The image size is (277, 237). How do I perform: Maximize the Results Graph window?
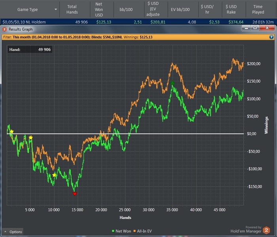255,28
